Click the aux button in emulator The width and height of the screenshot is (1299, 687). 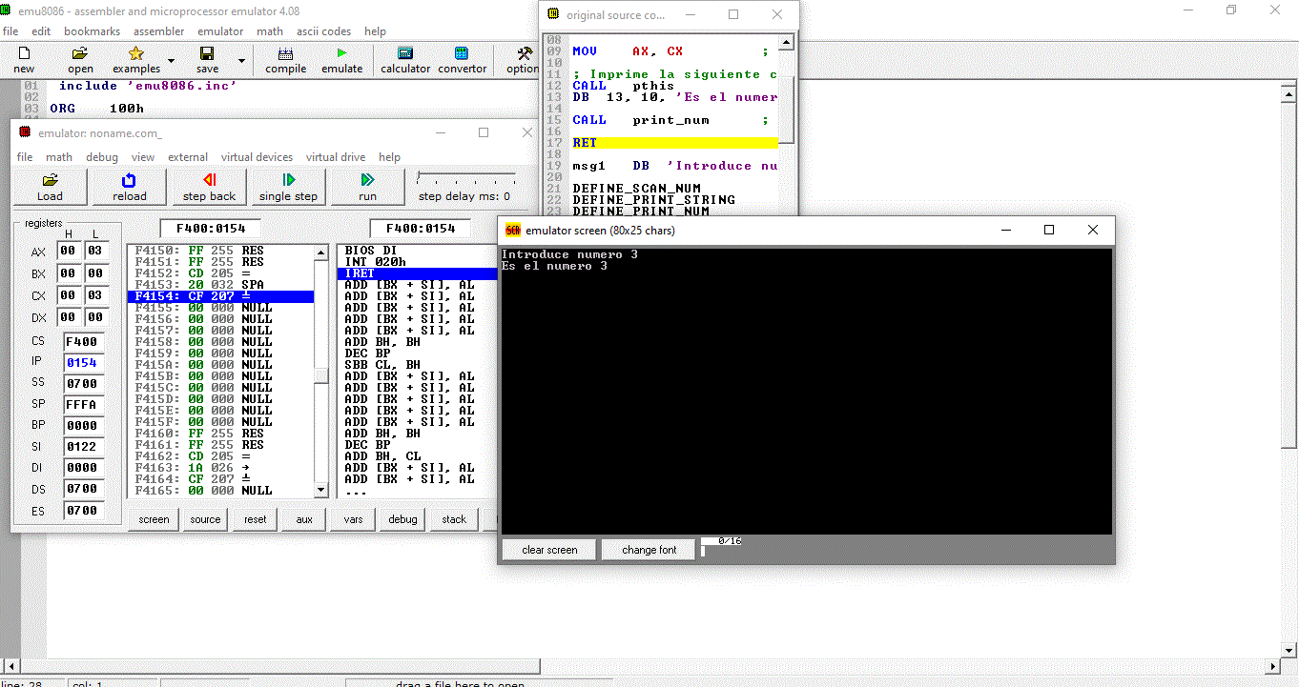click(x=304, y=519)
